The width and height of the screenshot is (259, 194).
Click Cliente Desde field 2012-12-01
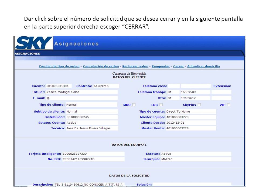pos(191,123)
